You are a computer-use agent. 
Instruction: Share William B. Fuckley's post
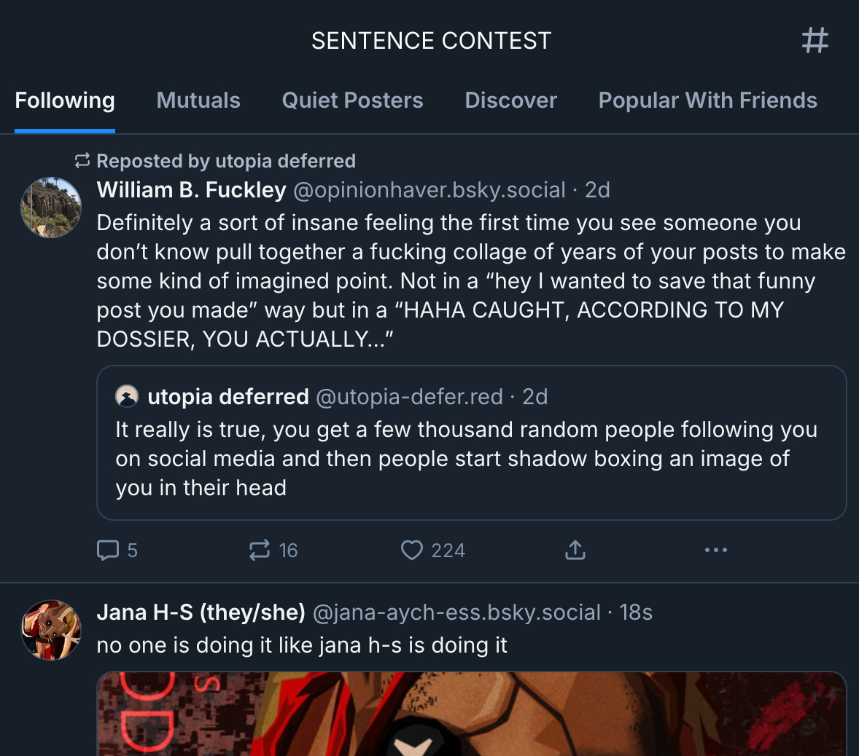coord(575,550)
